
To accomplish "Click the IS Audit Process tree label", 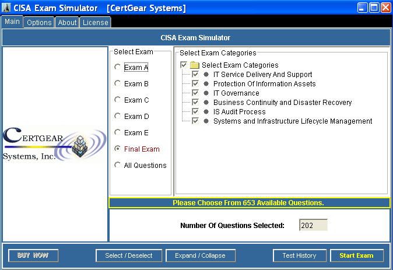I will click(x=240, y=111).
